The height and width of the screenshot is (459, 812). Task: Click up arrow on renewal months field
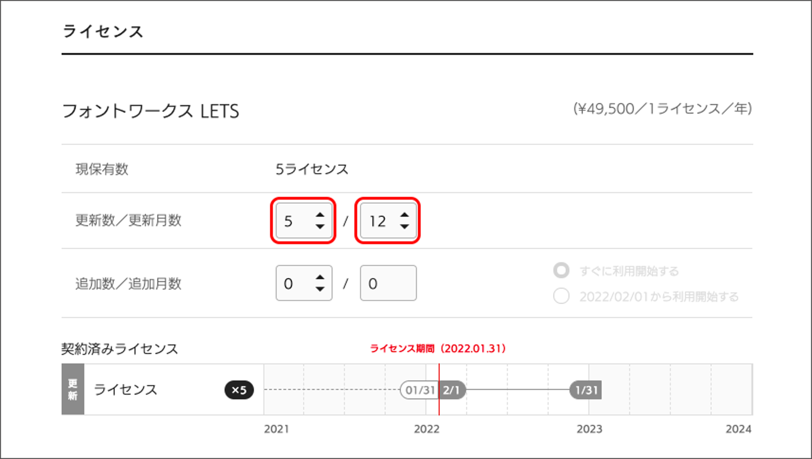(x=405, y=215)
